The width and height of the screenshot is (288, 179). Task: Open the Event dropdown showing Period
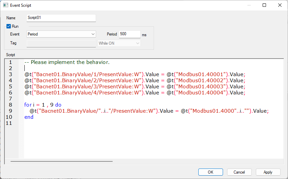(61, 34)
